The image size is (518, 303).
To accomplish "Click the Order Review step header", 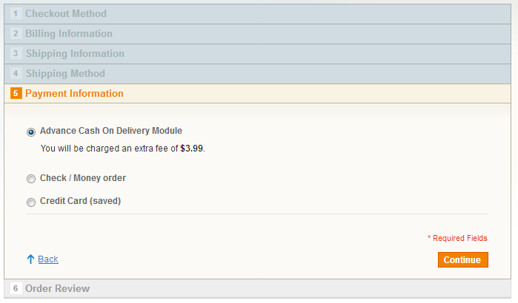I will tap(57, 288).
